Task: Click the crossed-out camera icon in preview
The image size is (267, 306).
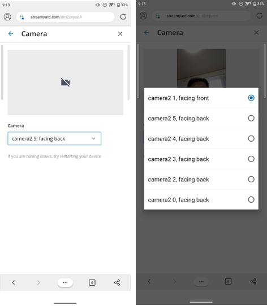Action: click(65, 82)
